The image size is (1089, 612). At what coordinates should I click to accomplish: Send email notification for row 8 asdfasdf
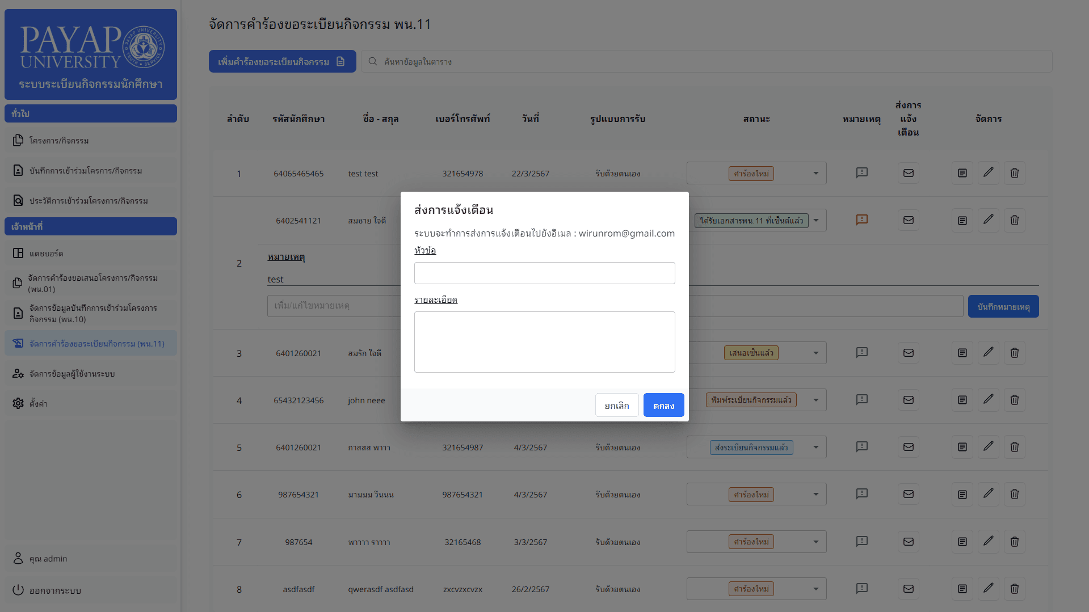click(x=908, y=589)
